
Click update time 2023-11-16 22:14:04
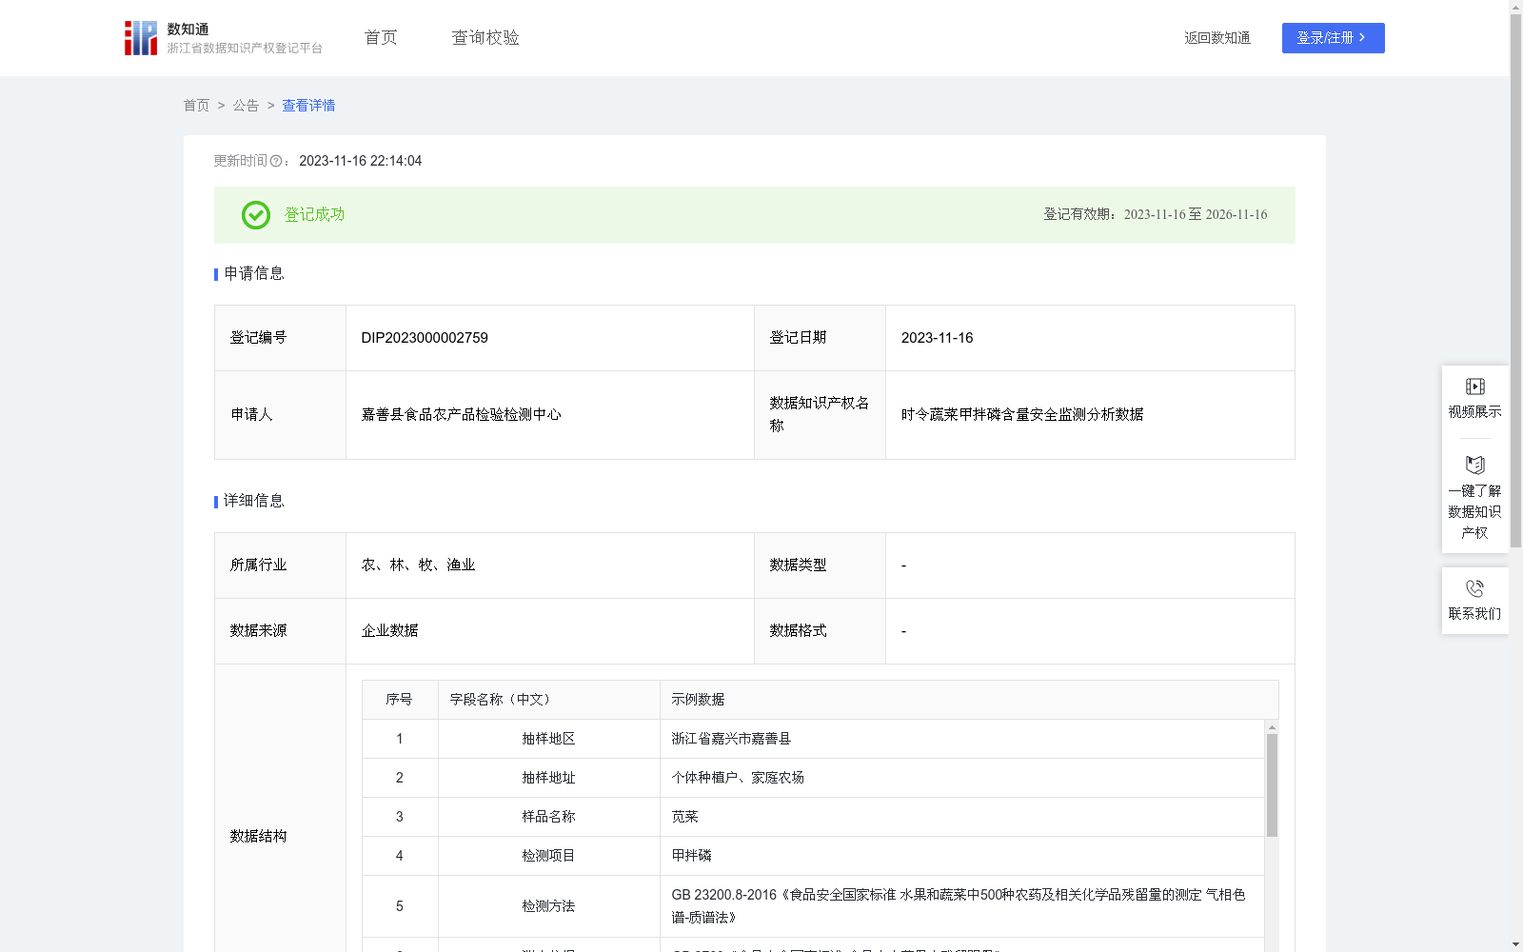click(x=361, y=162)
